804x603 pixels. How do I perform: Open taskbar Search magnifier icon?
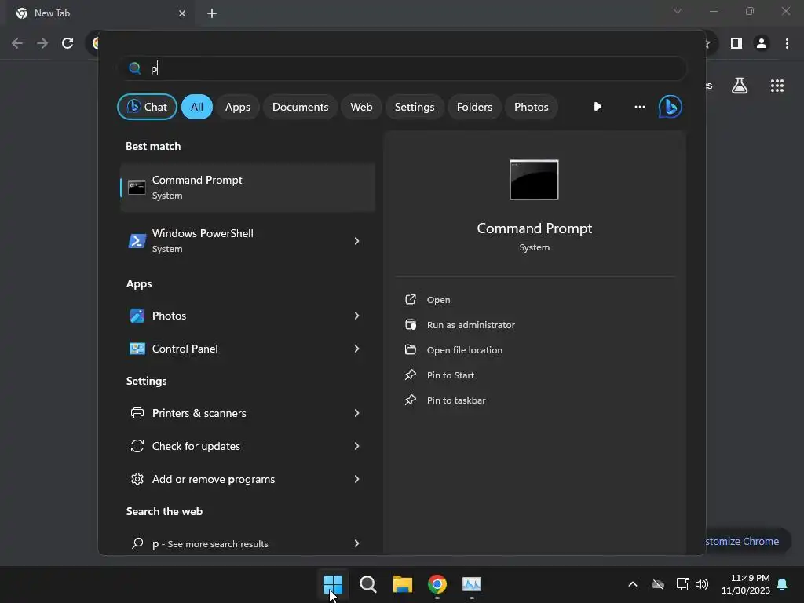[367, 584]
